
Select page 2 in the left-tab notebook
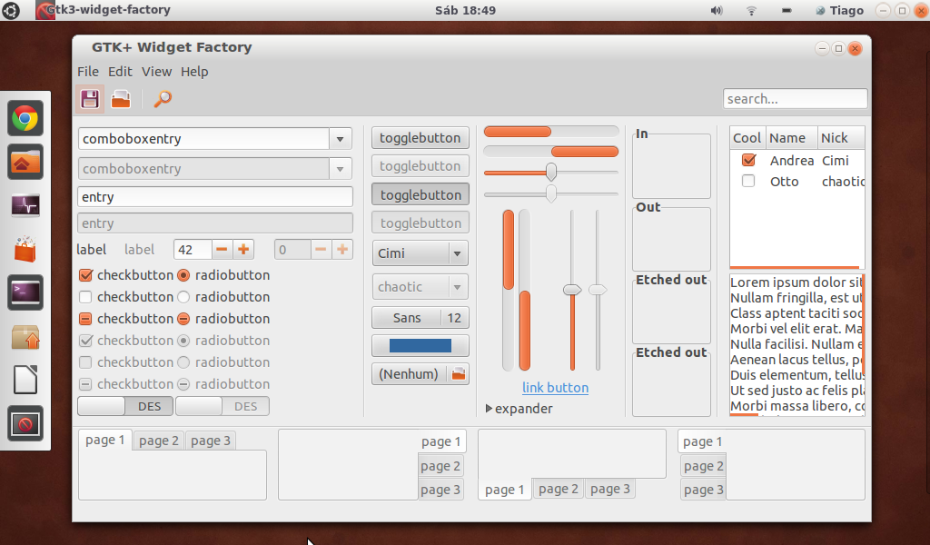click(x=704, y=466)
